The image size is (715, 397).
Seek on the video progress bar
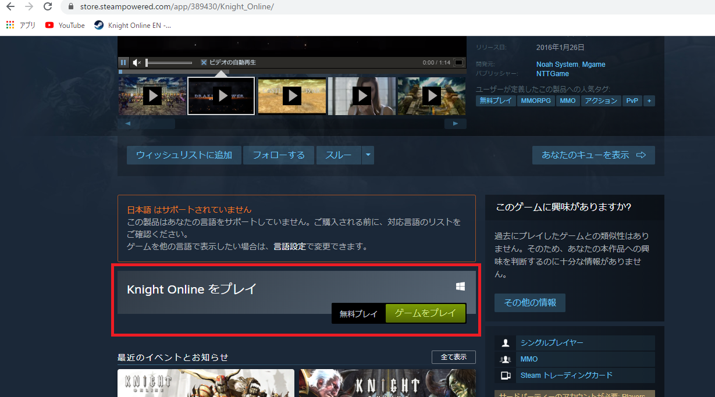click(291, 72)
